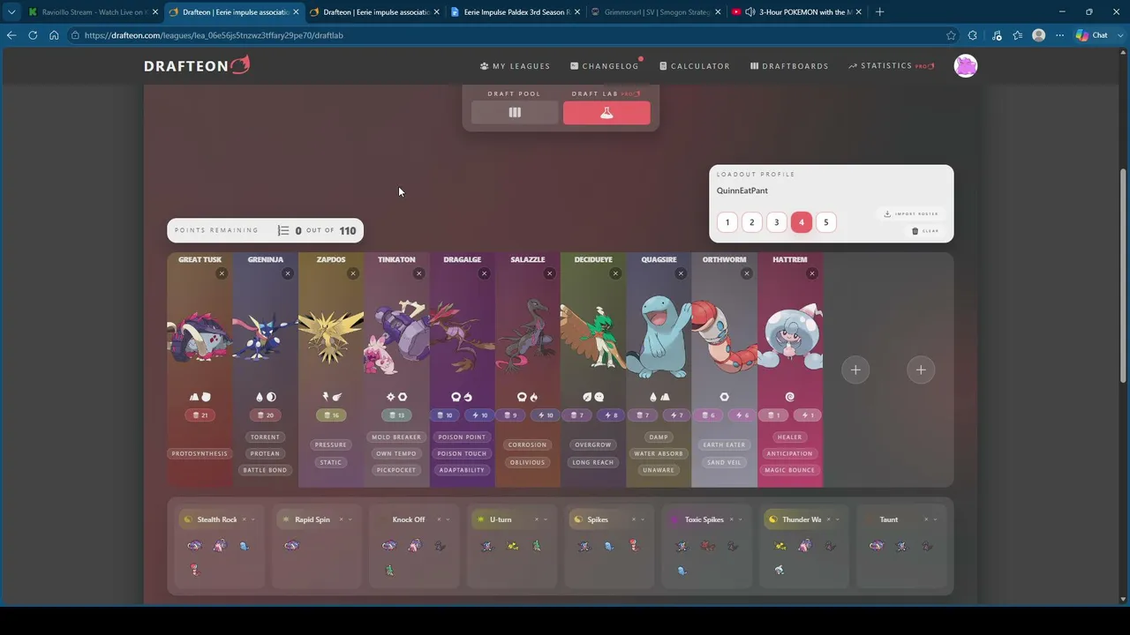Select loadout profile 2
Screen dimensions: 1130x635
pyautogui.click(x=752, y=222)
